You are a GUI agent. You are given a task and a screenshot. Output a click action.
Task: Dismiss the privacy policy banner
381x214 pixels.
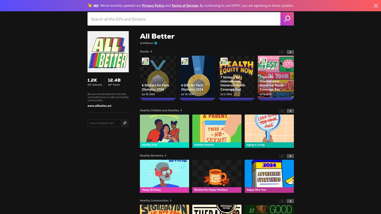pos(376,6)
